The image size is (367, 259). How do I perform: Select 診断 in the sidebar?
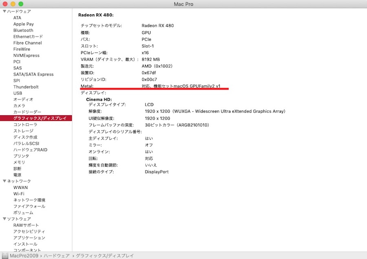click(x=17, y=169)
